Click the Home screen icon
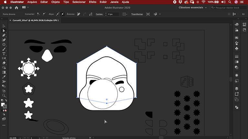 pos(16,7)
